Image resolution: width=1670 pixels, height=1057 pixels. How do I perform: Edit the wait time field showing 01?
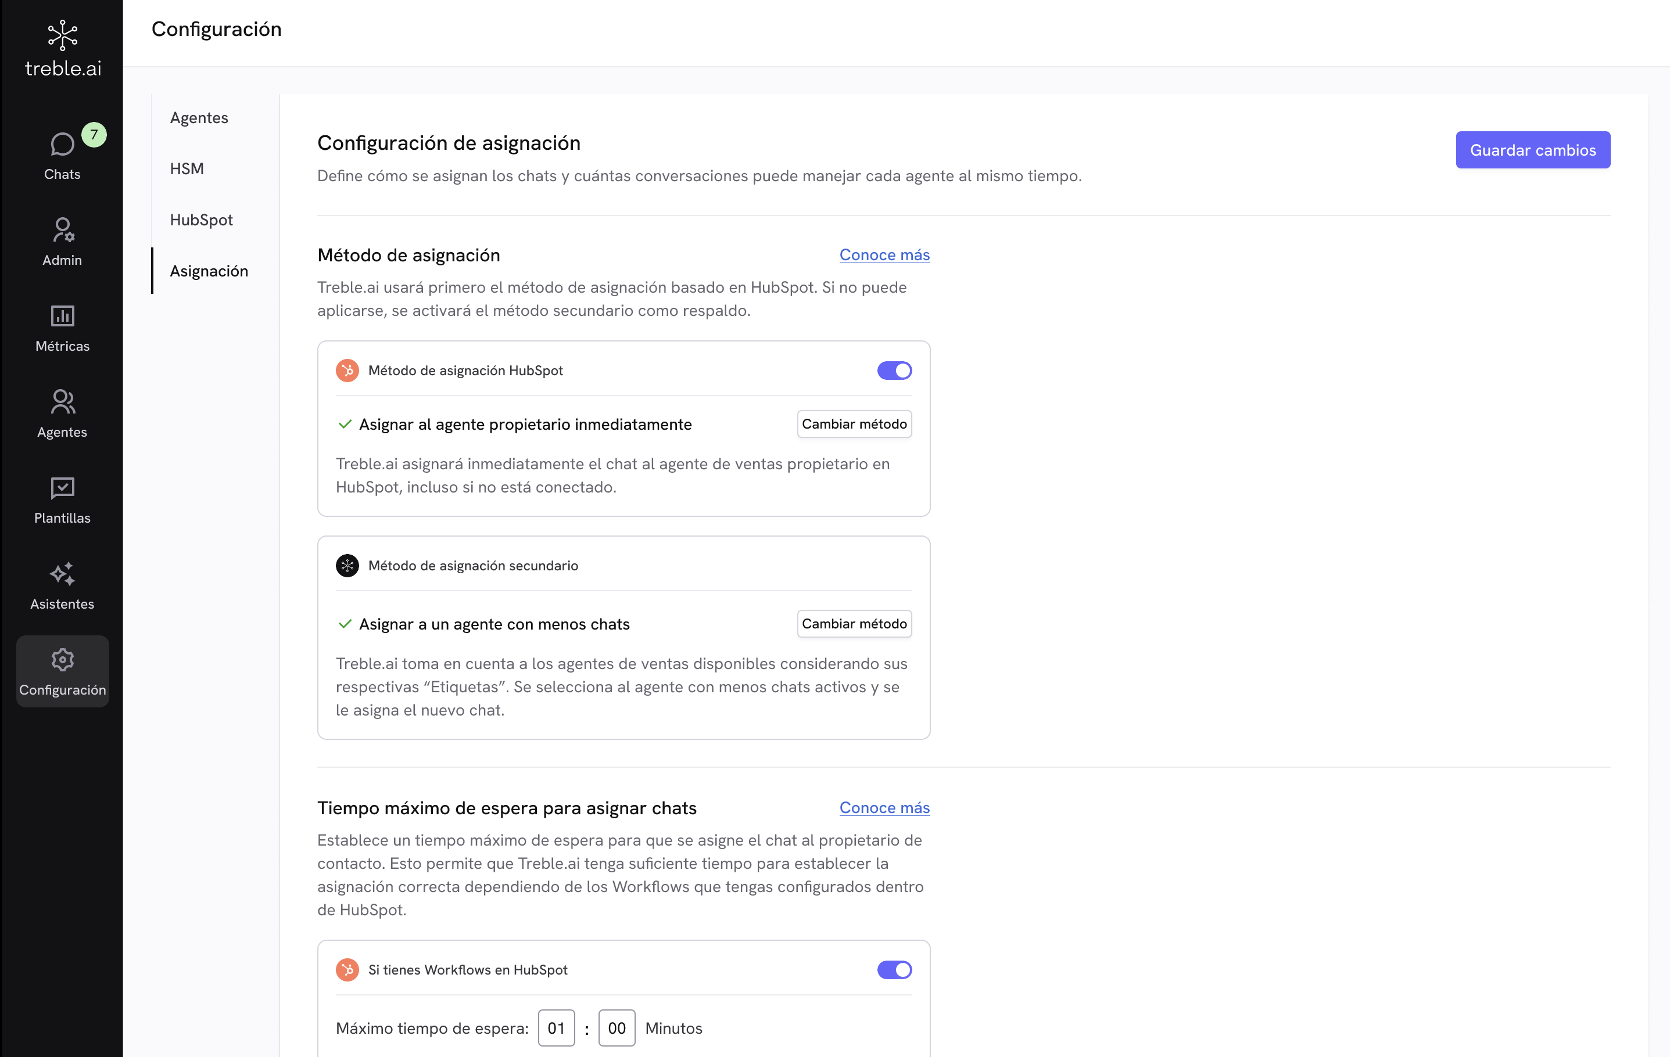click(x=556, y=1028)
